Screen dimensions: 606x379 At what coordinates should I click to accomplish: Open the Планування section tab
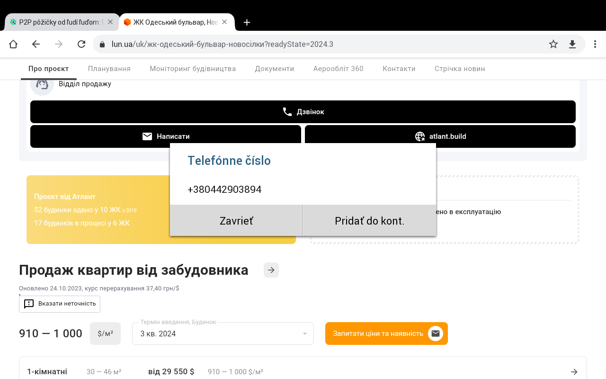[x=109, y=69]
